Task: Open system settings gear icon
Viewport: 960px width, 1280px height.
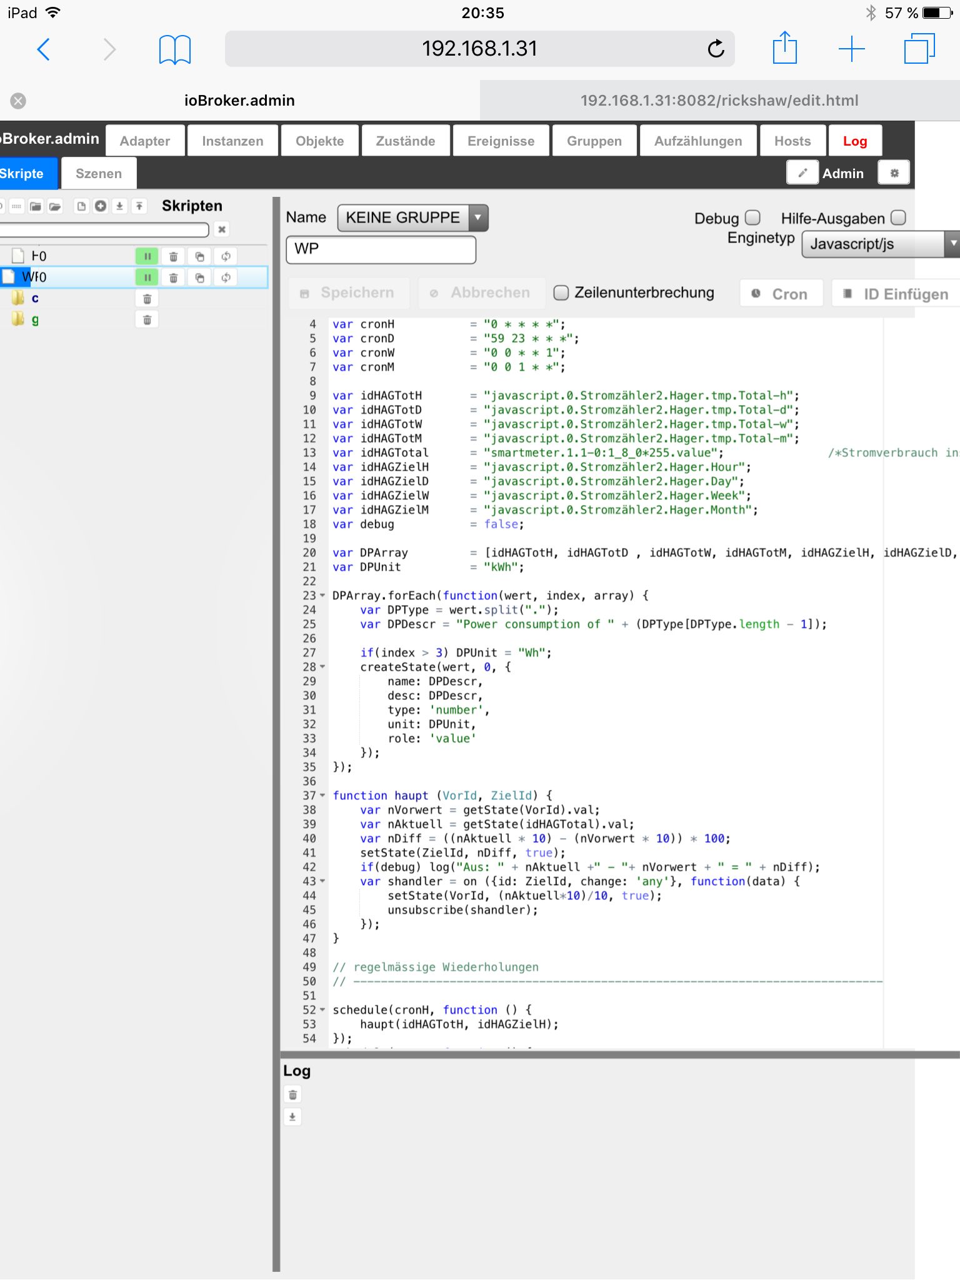Action: [x=894, y=173]
